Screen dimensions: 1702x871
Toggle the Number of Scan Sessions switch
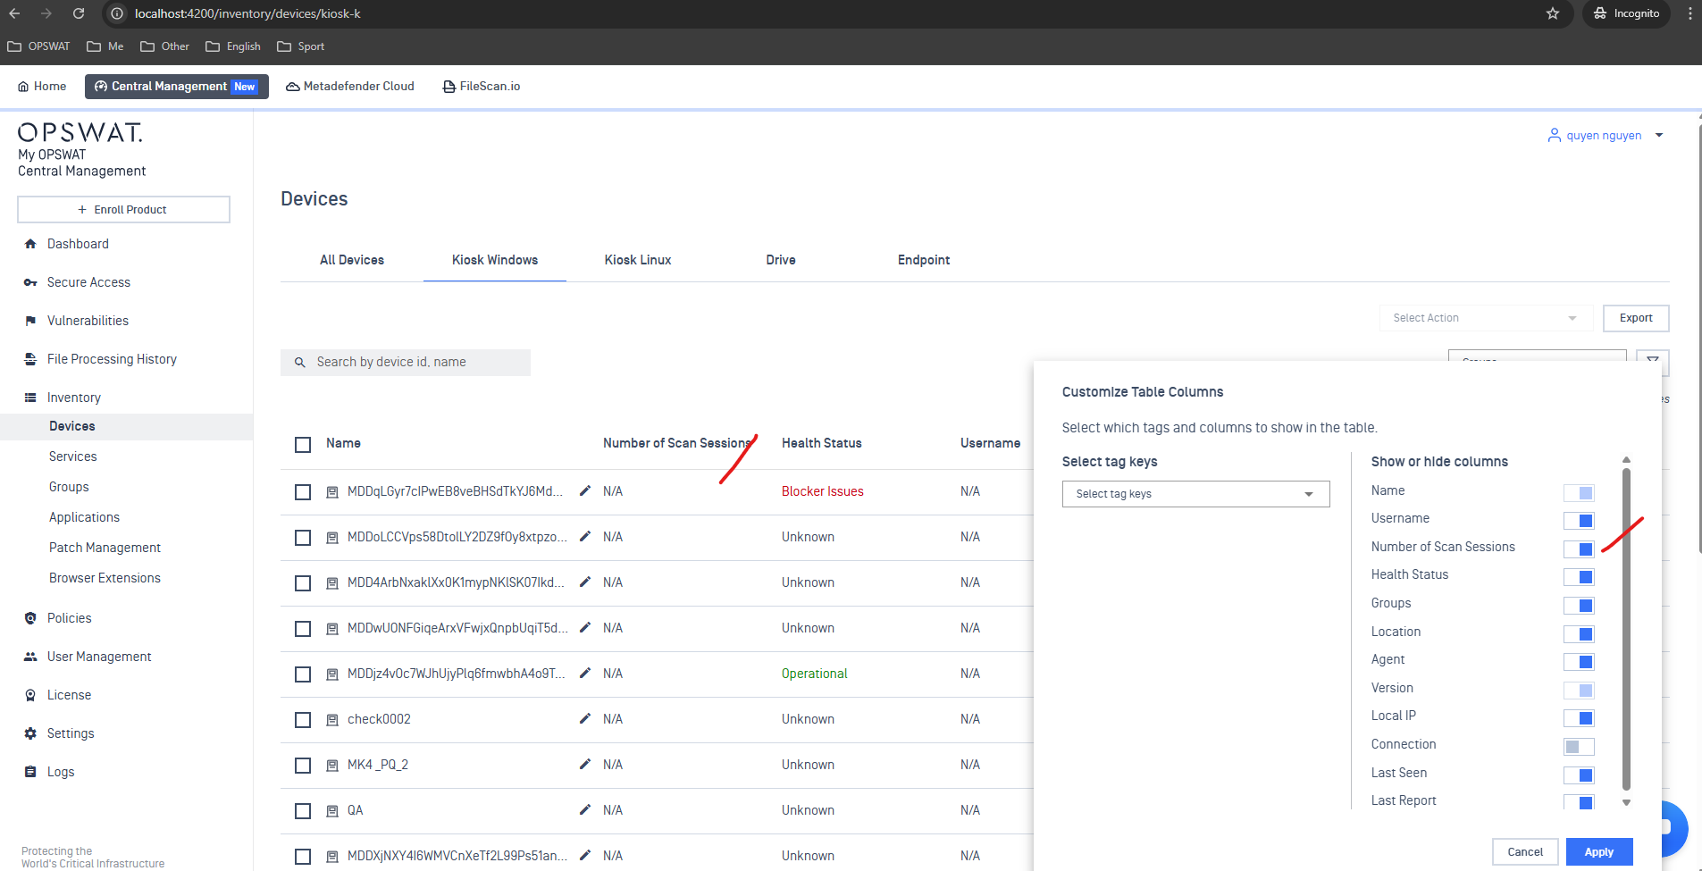click(x=1579, y=549)
